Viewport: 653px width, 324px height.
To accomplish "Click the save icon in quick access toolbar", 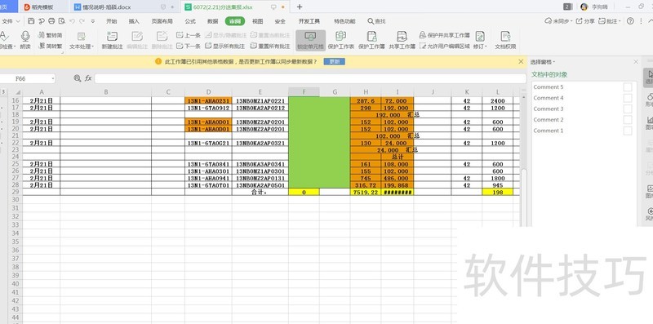I will (x=31, y=21).
